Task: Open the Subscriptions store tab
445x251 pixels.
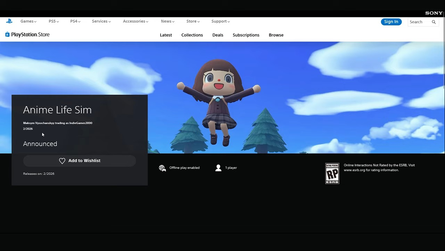Action: [x=246, y=35]
